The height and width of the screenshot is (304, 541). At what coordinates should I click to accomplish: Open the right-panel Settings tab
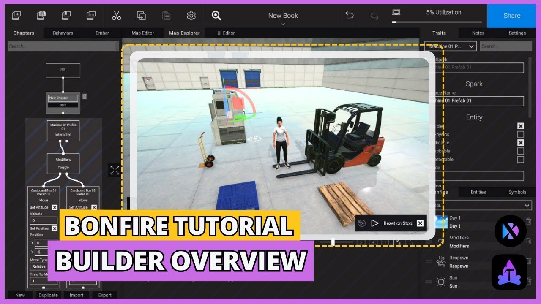pos(517,33)
